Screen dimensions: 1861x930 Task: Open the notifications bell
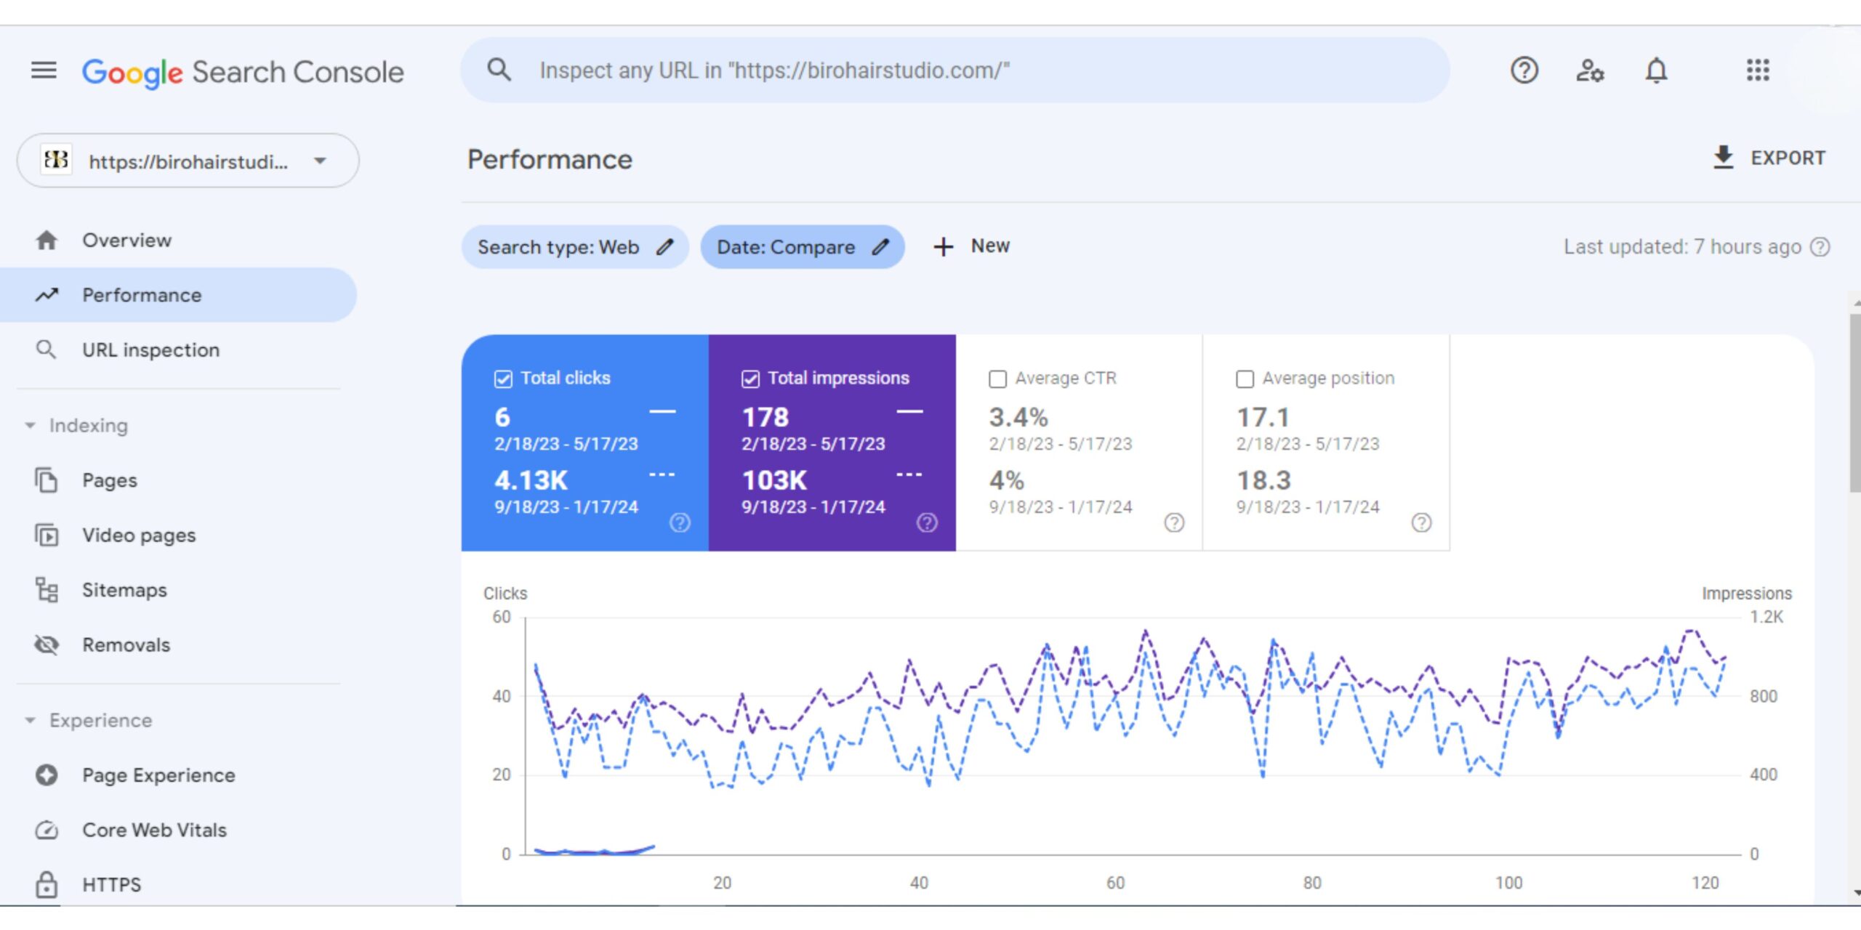[1656, 70]
